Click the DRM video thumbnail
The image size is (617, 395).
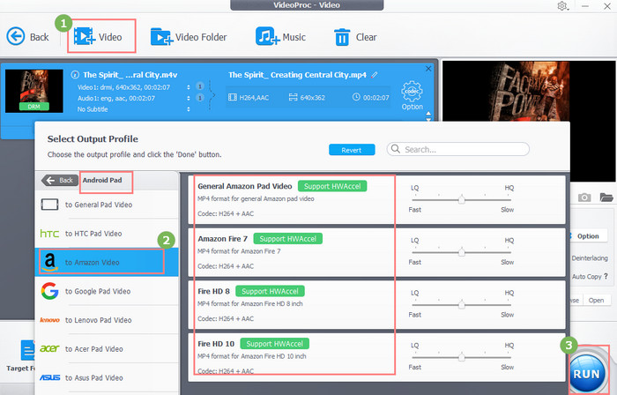(33, 91)
